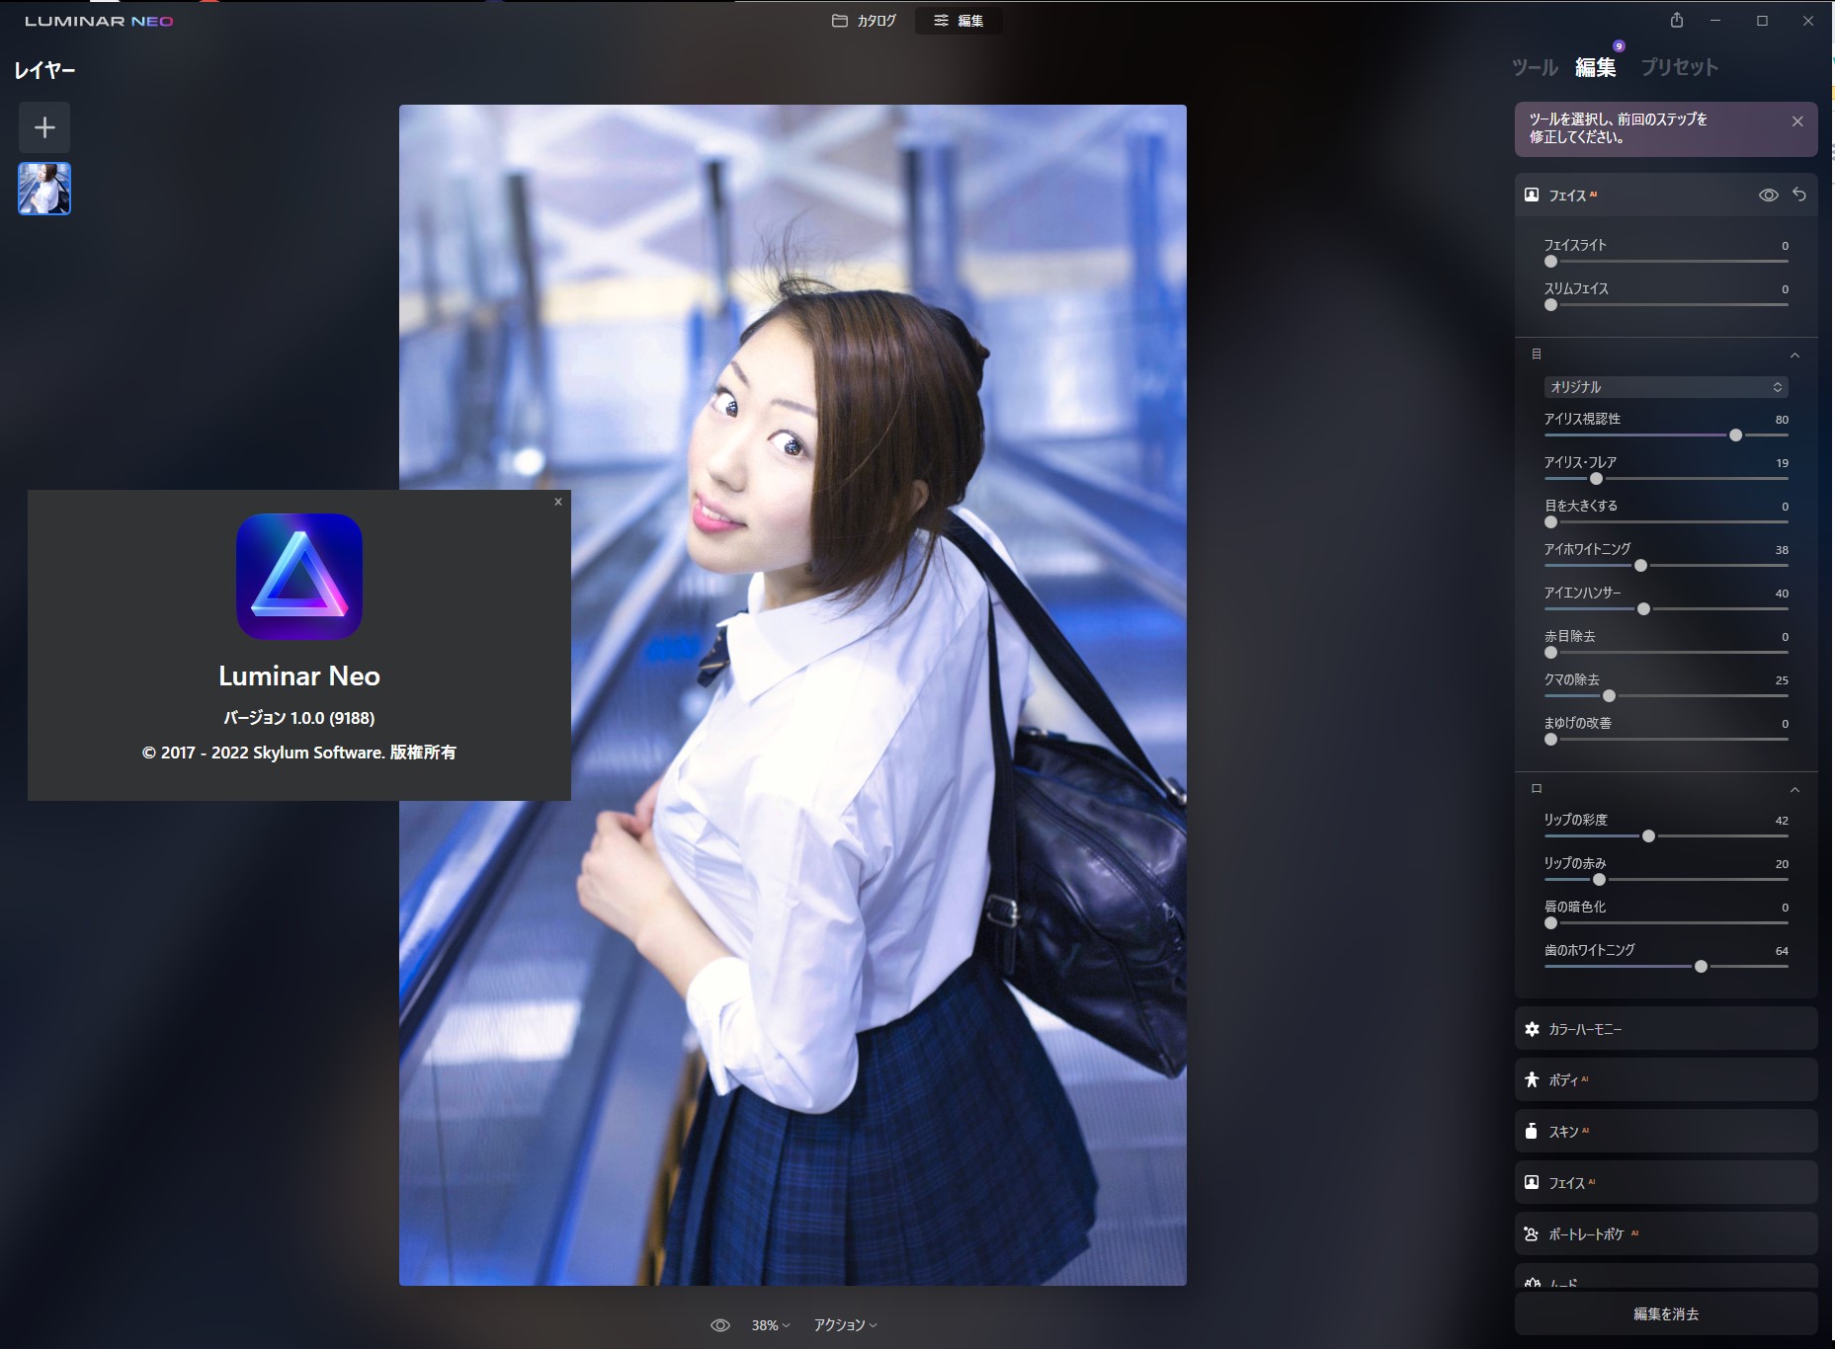Screen dimensions: 1835x1349
Task: Click the アイリス視認性 slider
Action: point(1666,436)
